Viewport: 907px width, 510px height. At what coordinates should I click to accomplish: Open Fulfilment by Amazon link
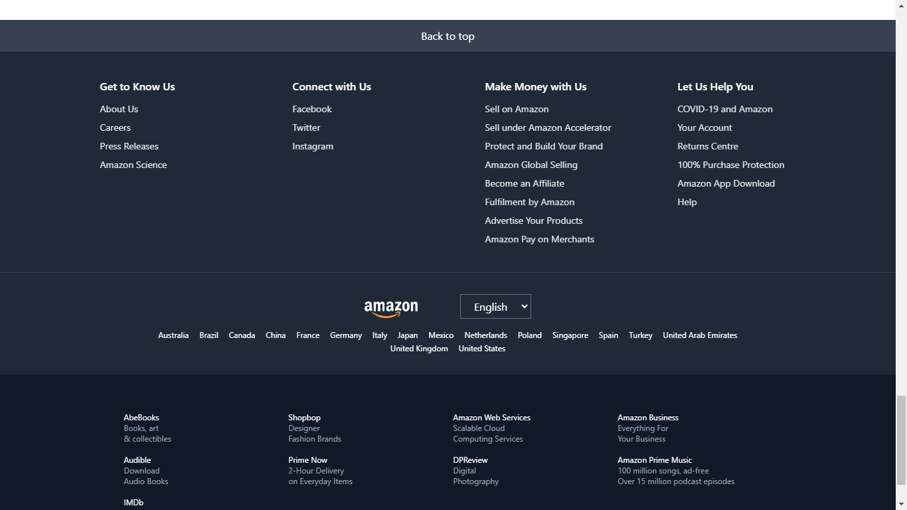coord(529,202)
